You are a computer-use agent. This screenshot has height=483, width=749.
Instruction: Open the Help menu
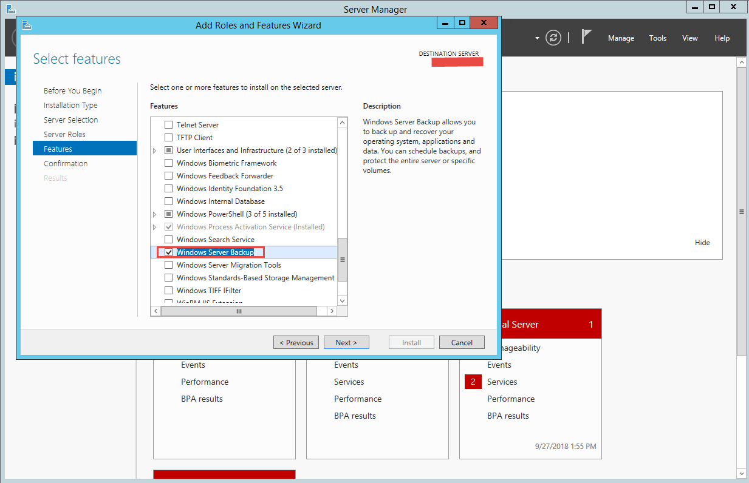point(722,38)
